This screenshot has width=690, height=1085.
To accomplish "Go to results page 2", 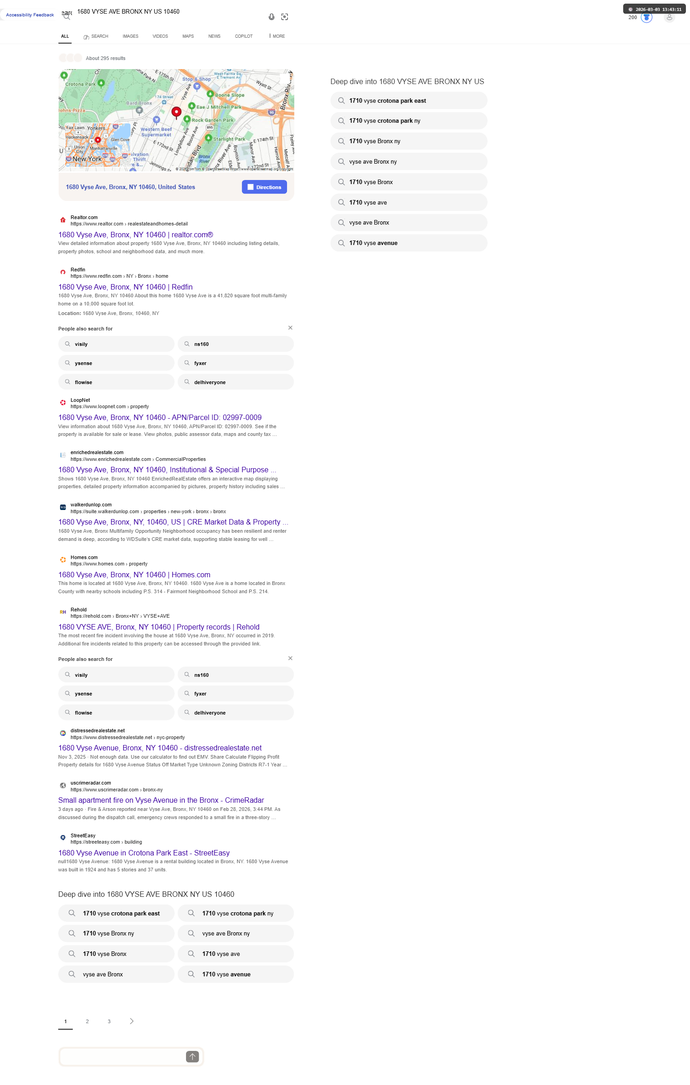I will click(x=87, y=1022).
